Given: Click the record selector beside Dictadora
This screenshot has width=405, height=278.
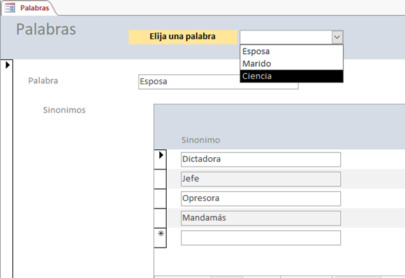Looking at the screenshot, I should [161, 156].
